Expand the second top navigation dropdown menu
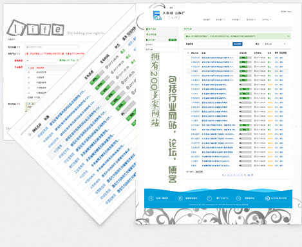 pos(220,19)
